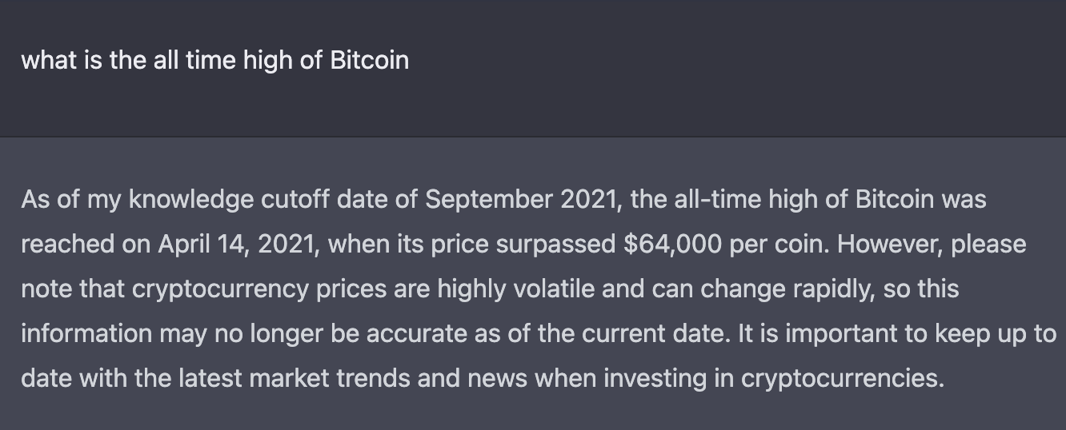Click the "$64,000" price figure
The height and width of the screenshot is (430, 1066).
pyautogui.click(x=671, y=244)
